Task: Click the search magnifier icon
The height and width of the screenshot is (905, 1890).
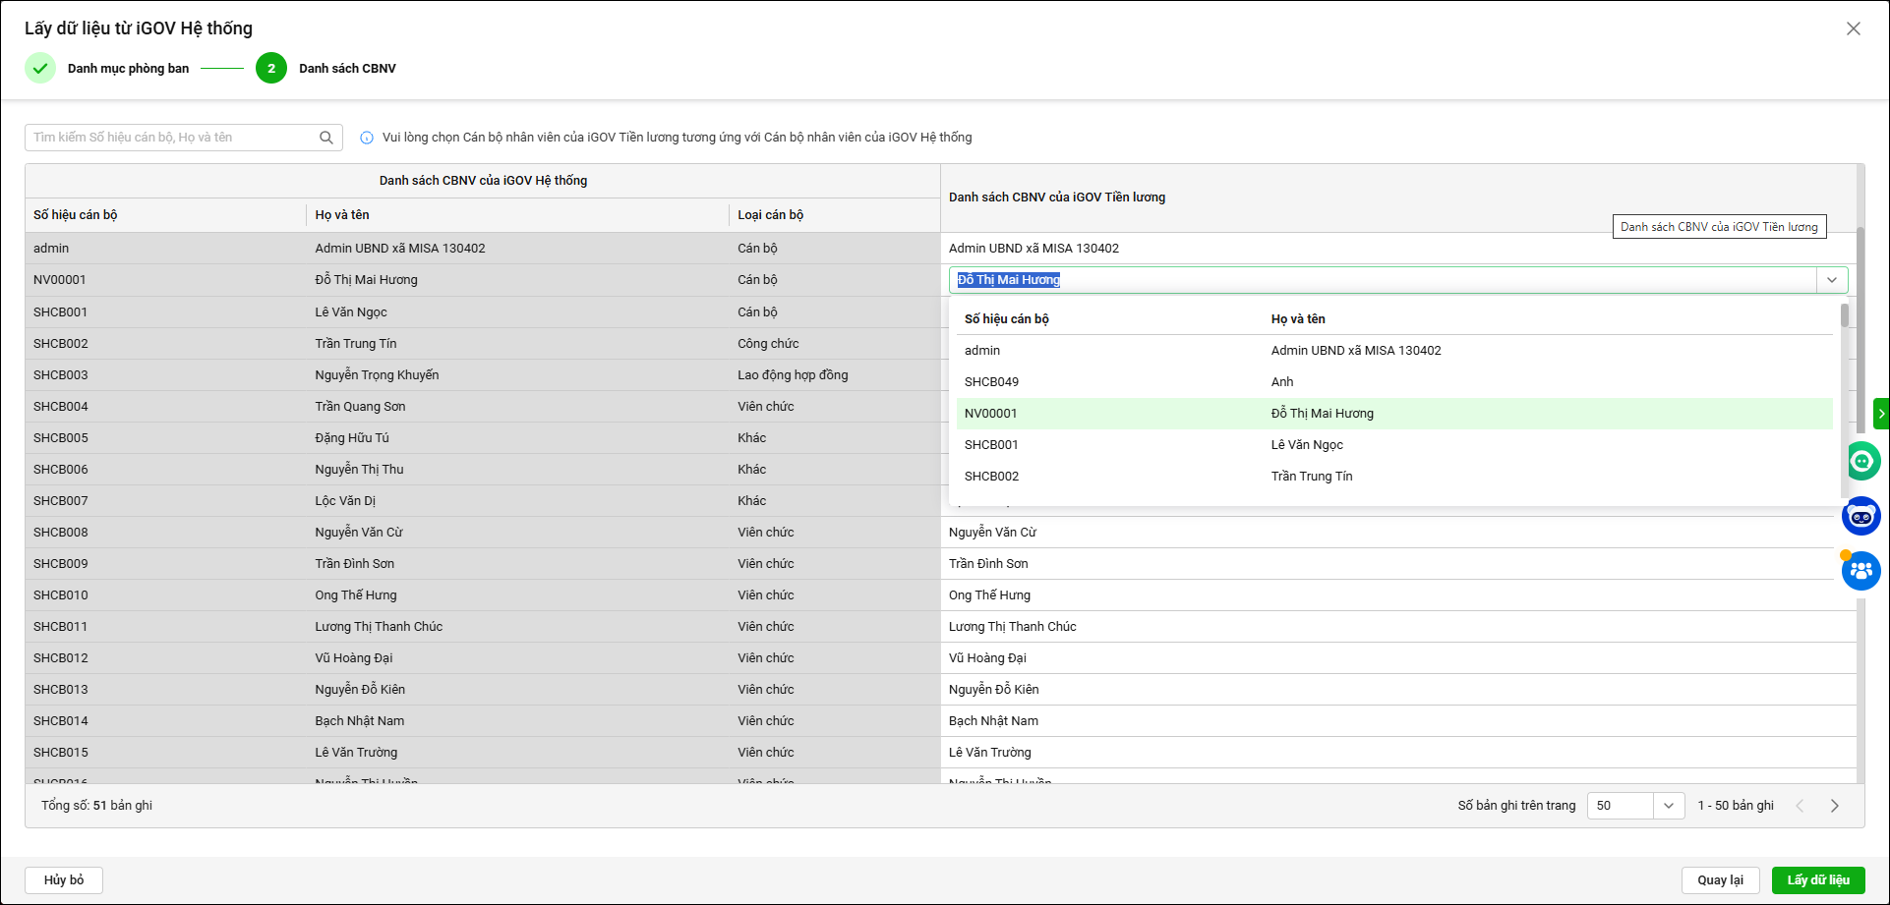Action: [326, 138]
